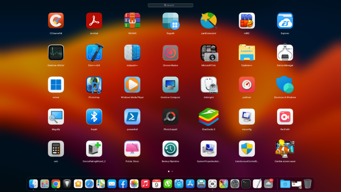The height and width of the screenshot is (192, 341).
Task: Open Device Manager
Action: pyautogui.click(x=285, y=52)
